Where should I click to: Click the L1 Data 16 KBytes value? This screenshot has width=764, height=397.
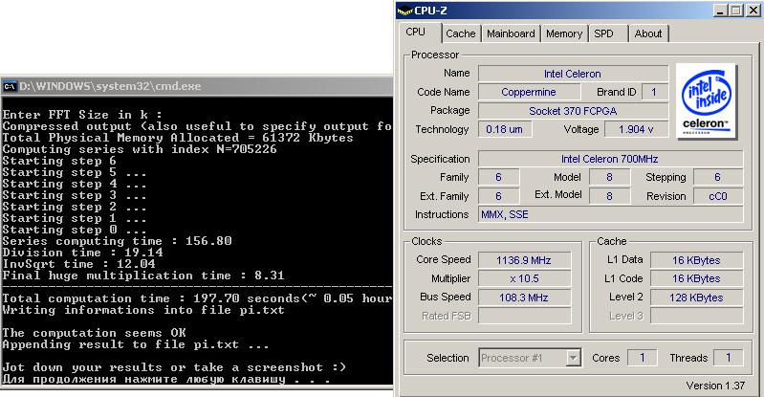(x=697, y=260)
